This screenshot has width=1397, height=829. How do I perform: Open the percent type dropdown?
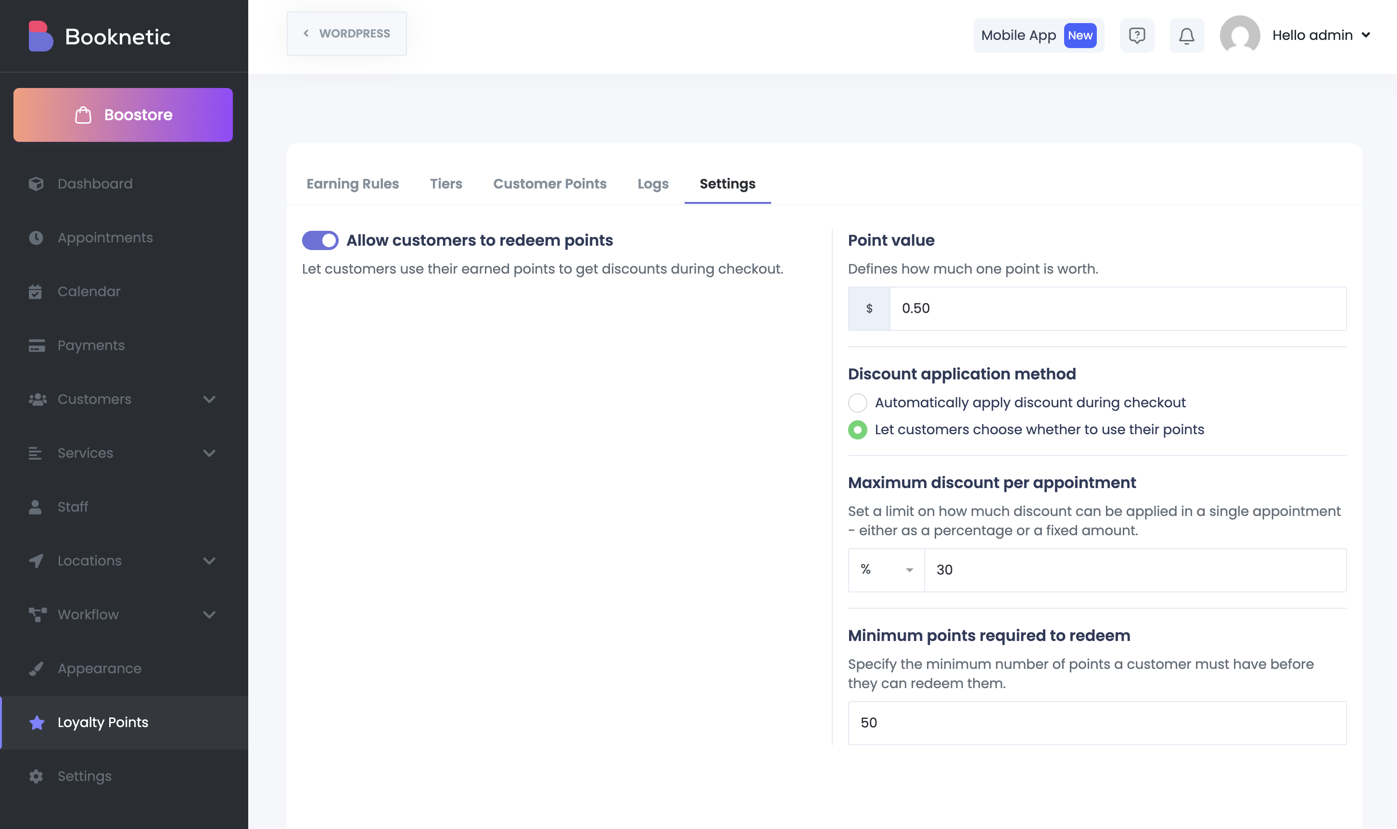coord(886,570)
